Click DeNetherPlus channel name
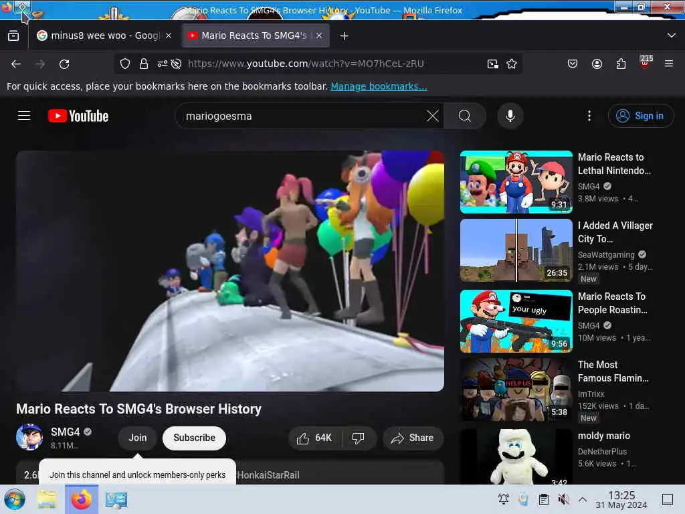685x514 pixels. (602, 452)
